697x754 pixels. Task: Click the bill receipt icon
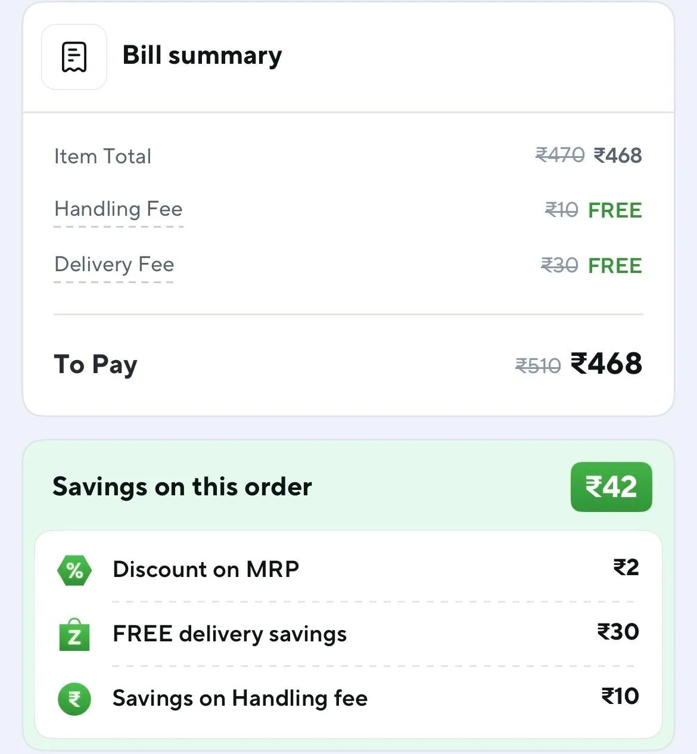coord(74,57)
